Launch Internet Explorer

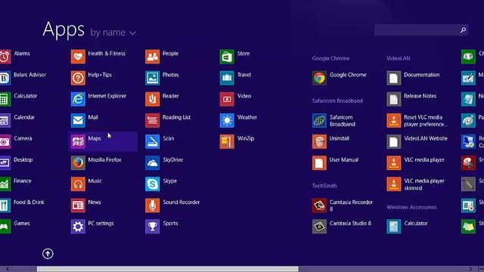pos(99,99)
